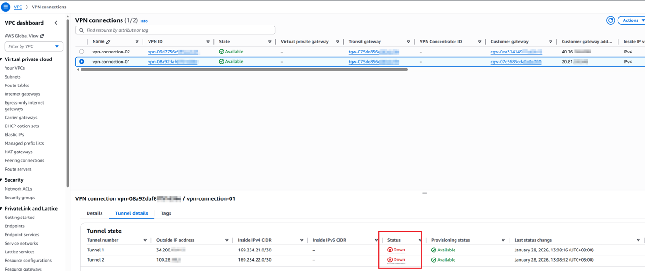Screen dimensions: 645x271
Task: Sort by the VPN ID column arrow
Action: (208, 42)
